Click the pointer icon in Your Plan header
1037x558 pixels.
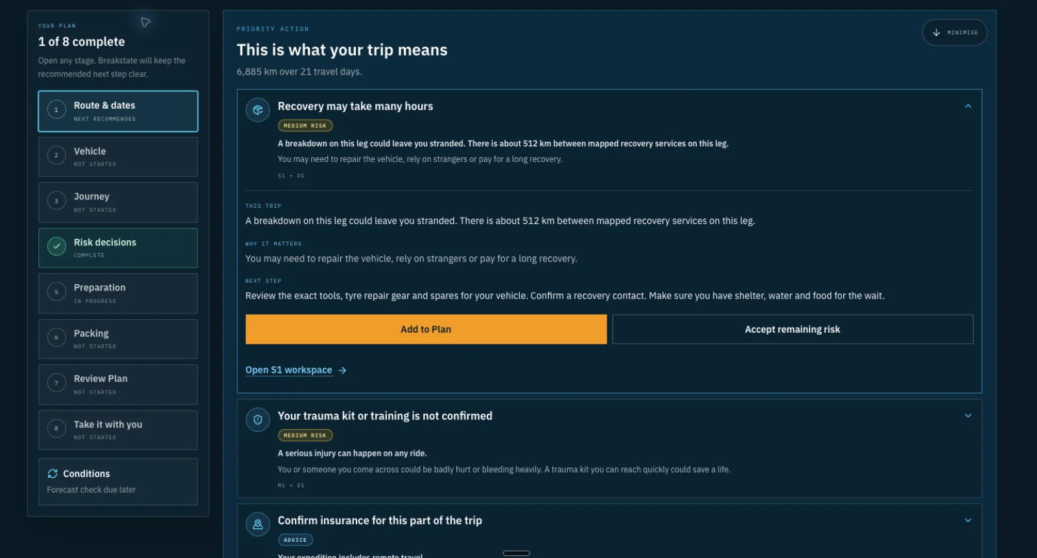pos(145,23)
